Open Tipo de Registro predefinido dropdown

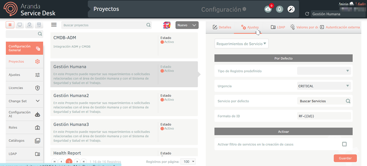tap(324, 71)
